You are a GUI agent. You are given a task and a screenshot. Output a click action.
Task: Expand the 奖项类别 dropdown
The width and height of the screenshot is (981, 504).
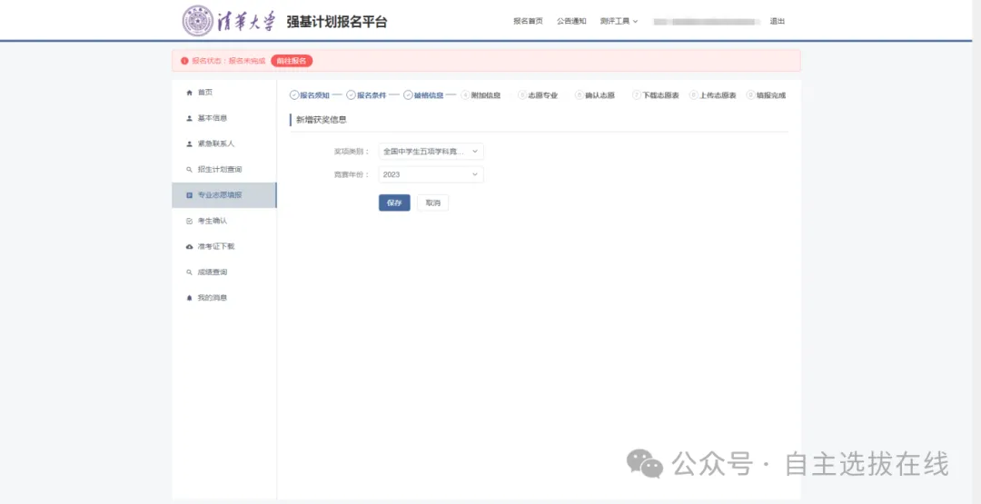tap(431, 152)
